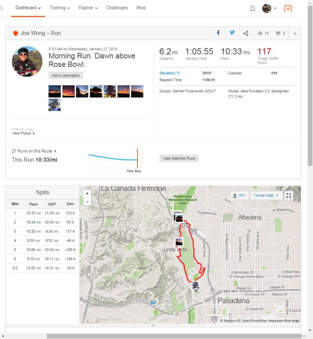
Task: Open the notifications bell
Action: click(253, 8)
